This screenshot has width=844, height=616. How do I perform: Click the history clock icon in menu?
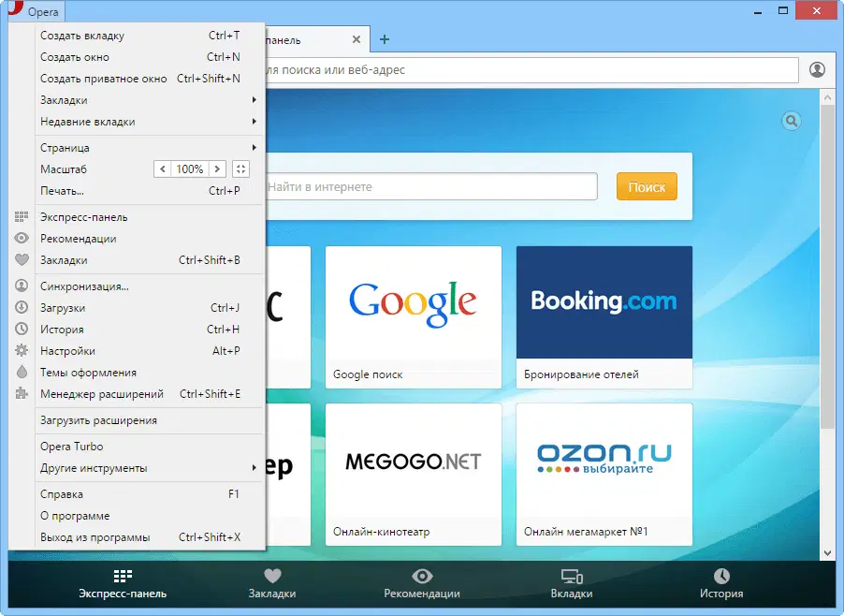pos(22,329)
